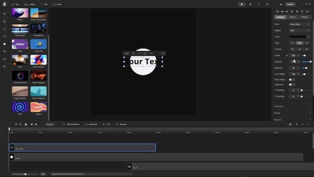Expand the Properties section
The height and width of the screenshot is (177, 314).
[292, 106]
